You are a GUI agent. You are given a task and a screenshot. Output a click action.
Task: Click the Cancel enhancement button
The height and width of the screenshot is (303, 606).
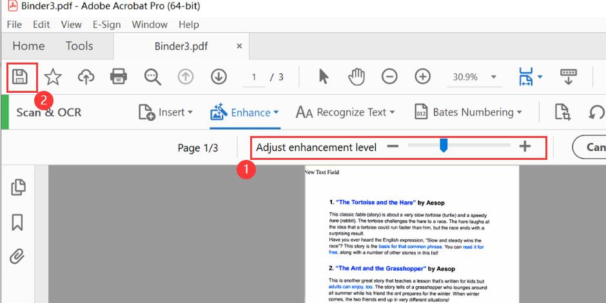[589, 147]
